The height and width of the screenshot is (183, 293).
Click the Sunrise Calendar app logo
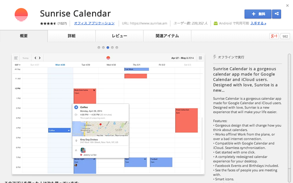pyautogui.click(x=21, y=15)
